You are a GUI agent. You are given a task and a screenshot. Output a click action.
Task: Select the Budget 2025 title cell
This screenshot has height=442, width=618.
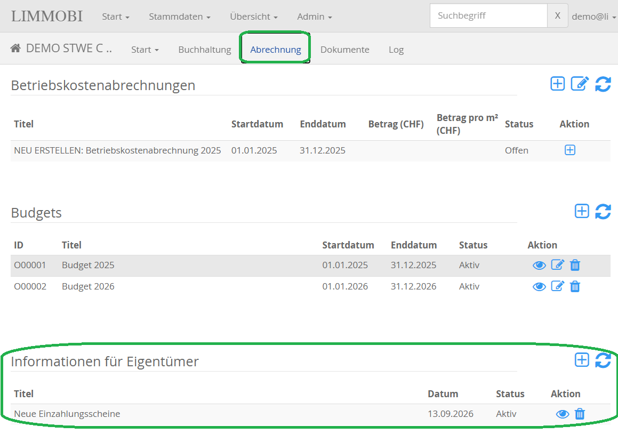(88, 265)
